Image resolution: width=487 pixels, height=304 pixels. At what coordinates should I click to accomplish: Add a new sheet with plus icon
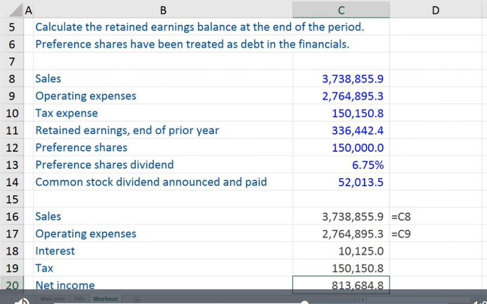pos(137,300)
